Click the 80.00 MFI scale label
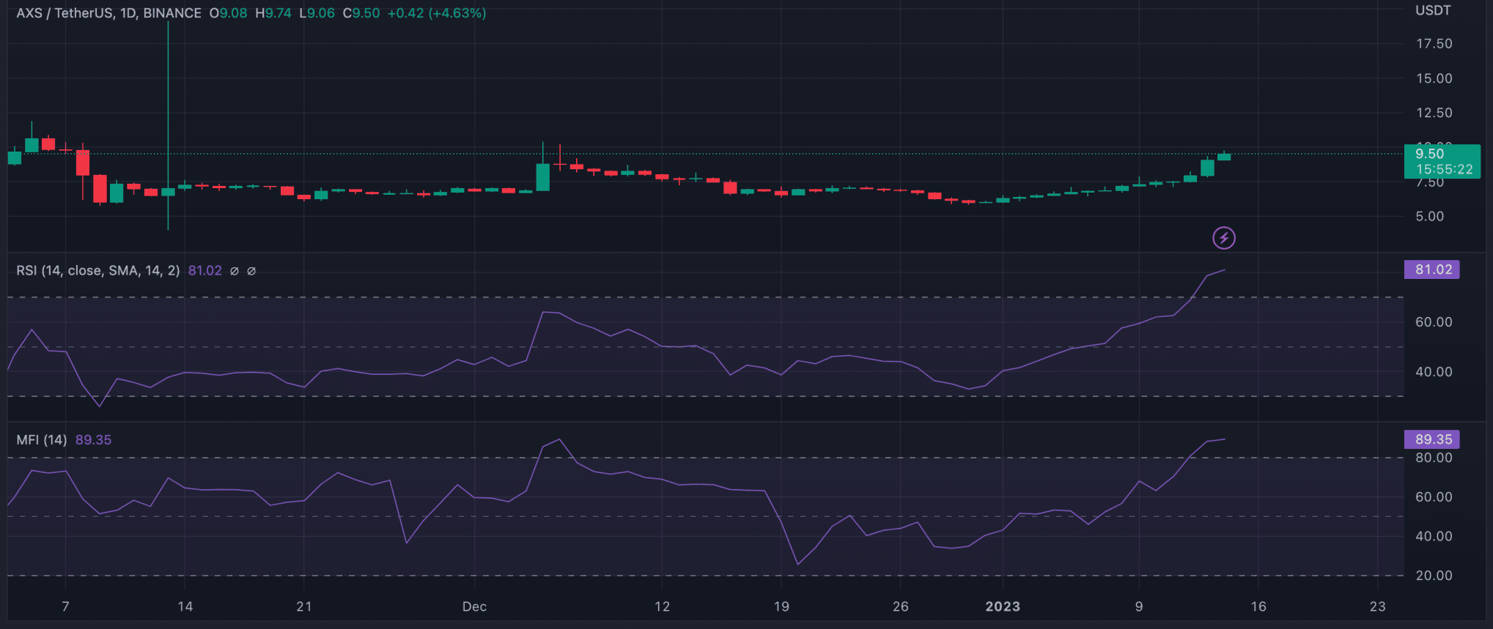The image size is (1493, 629). (1434, 458)
